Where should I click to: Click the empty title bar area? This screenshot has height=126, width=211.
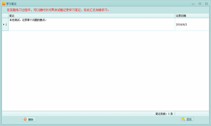coord(103,3)
